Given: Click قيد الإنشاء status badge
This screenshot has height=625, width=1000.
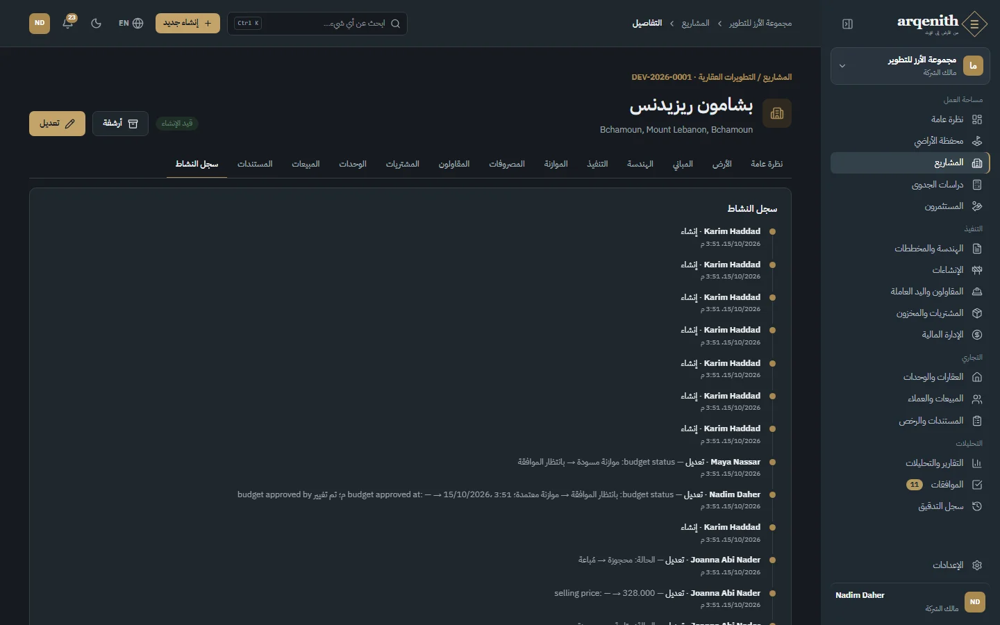Looking at the screenshot, I should (x=177, y=124).
